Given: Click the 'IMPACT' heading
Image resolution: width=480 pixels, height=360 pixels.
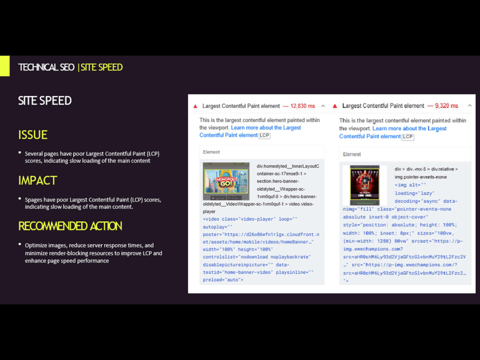Looking at the screenshot, I should click(x=37, y=180).
